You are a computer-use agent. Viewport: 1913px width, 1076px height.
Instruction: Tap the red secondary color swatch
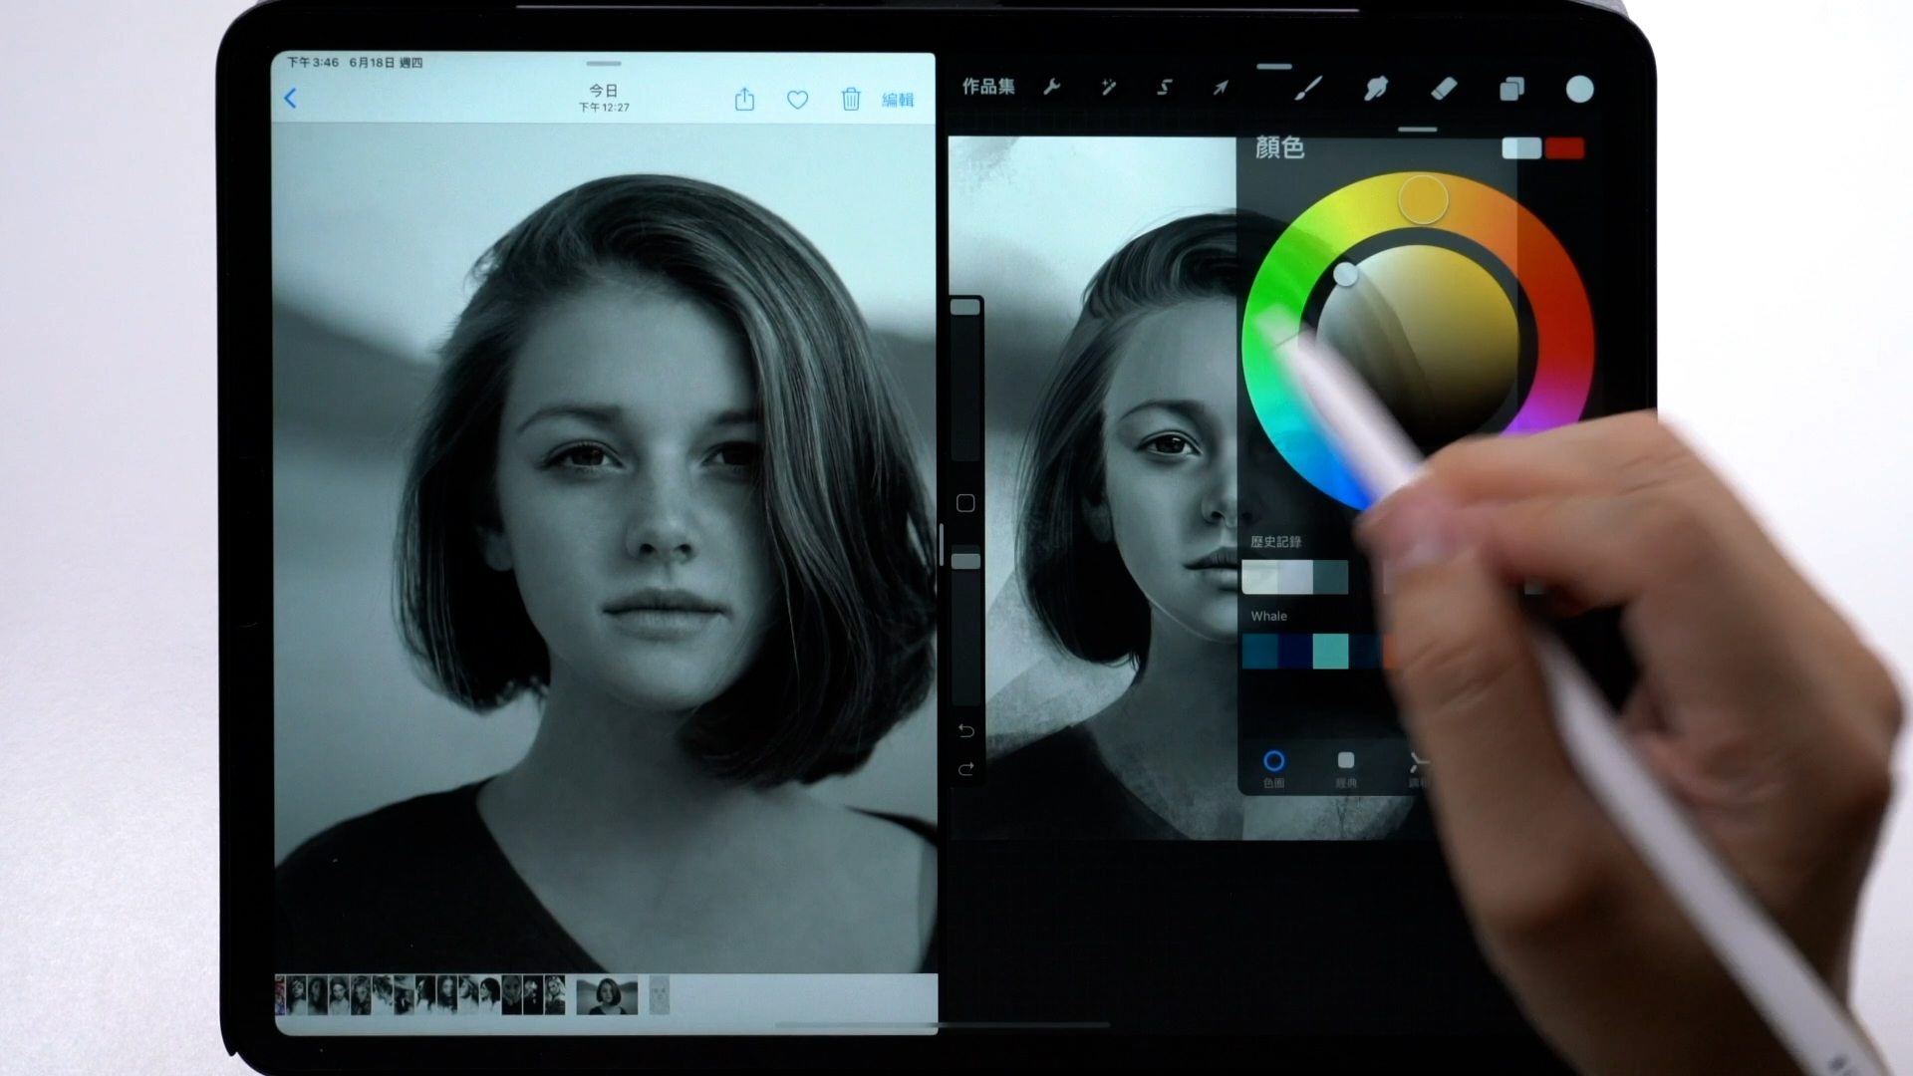click(1565, 148)
